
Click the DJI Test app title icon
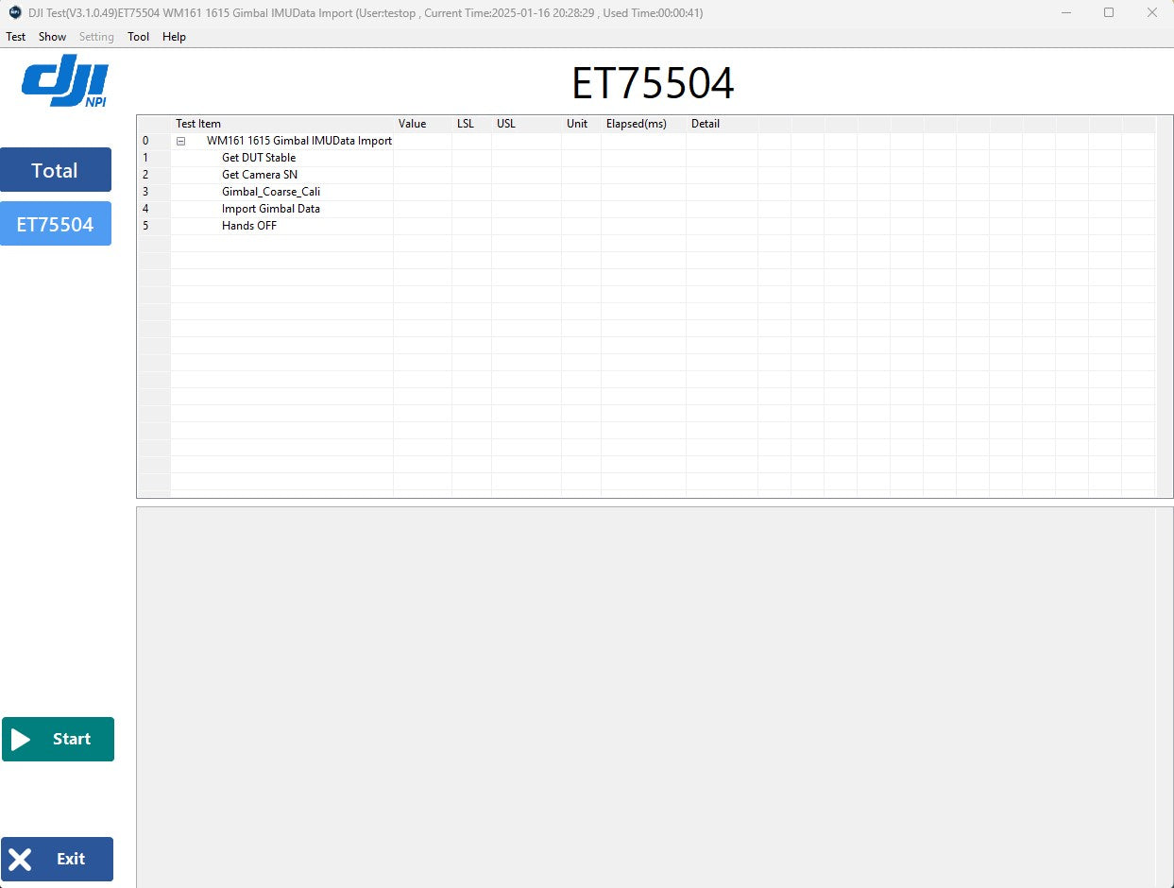coord(14,12)
